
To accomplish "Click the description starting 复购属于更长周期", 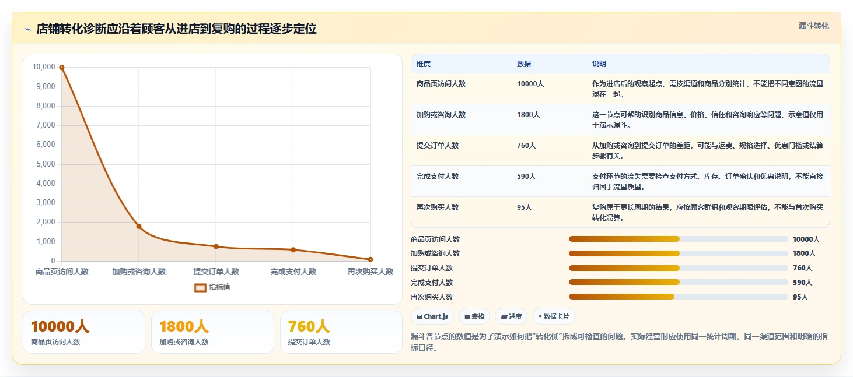I will [708, 213].
